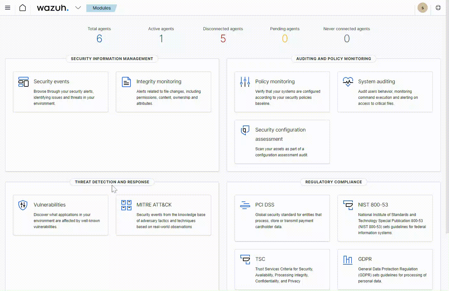Click the GDPR chart icon
The image size is (449, 291).
(x=348, y=259)
